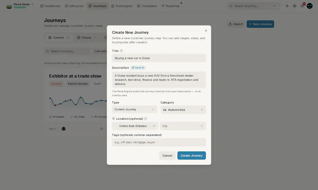Open the Last updated sort dropdown
The image size is (318, 190).
(x=101, y=51)
